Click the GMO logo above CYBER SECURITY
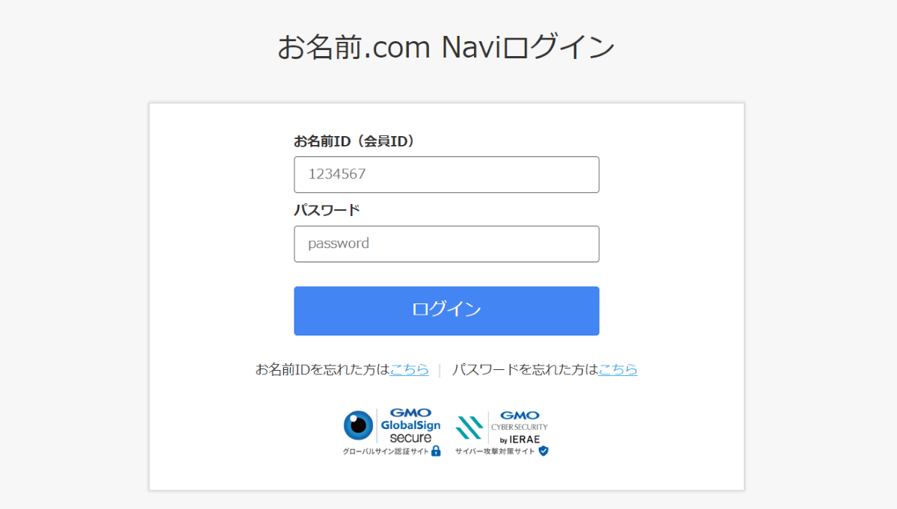Viewport: 897px width, 509px height. (520, 416)
